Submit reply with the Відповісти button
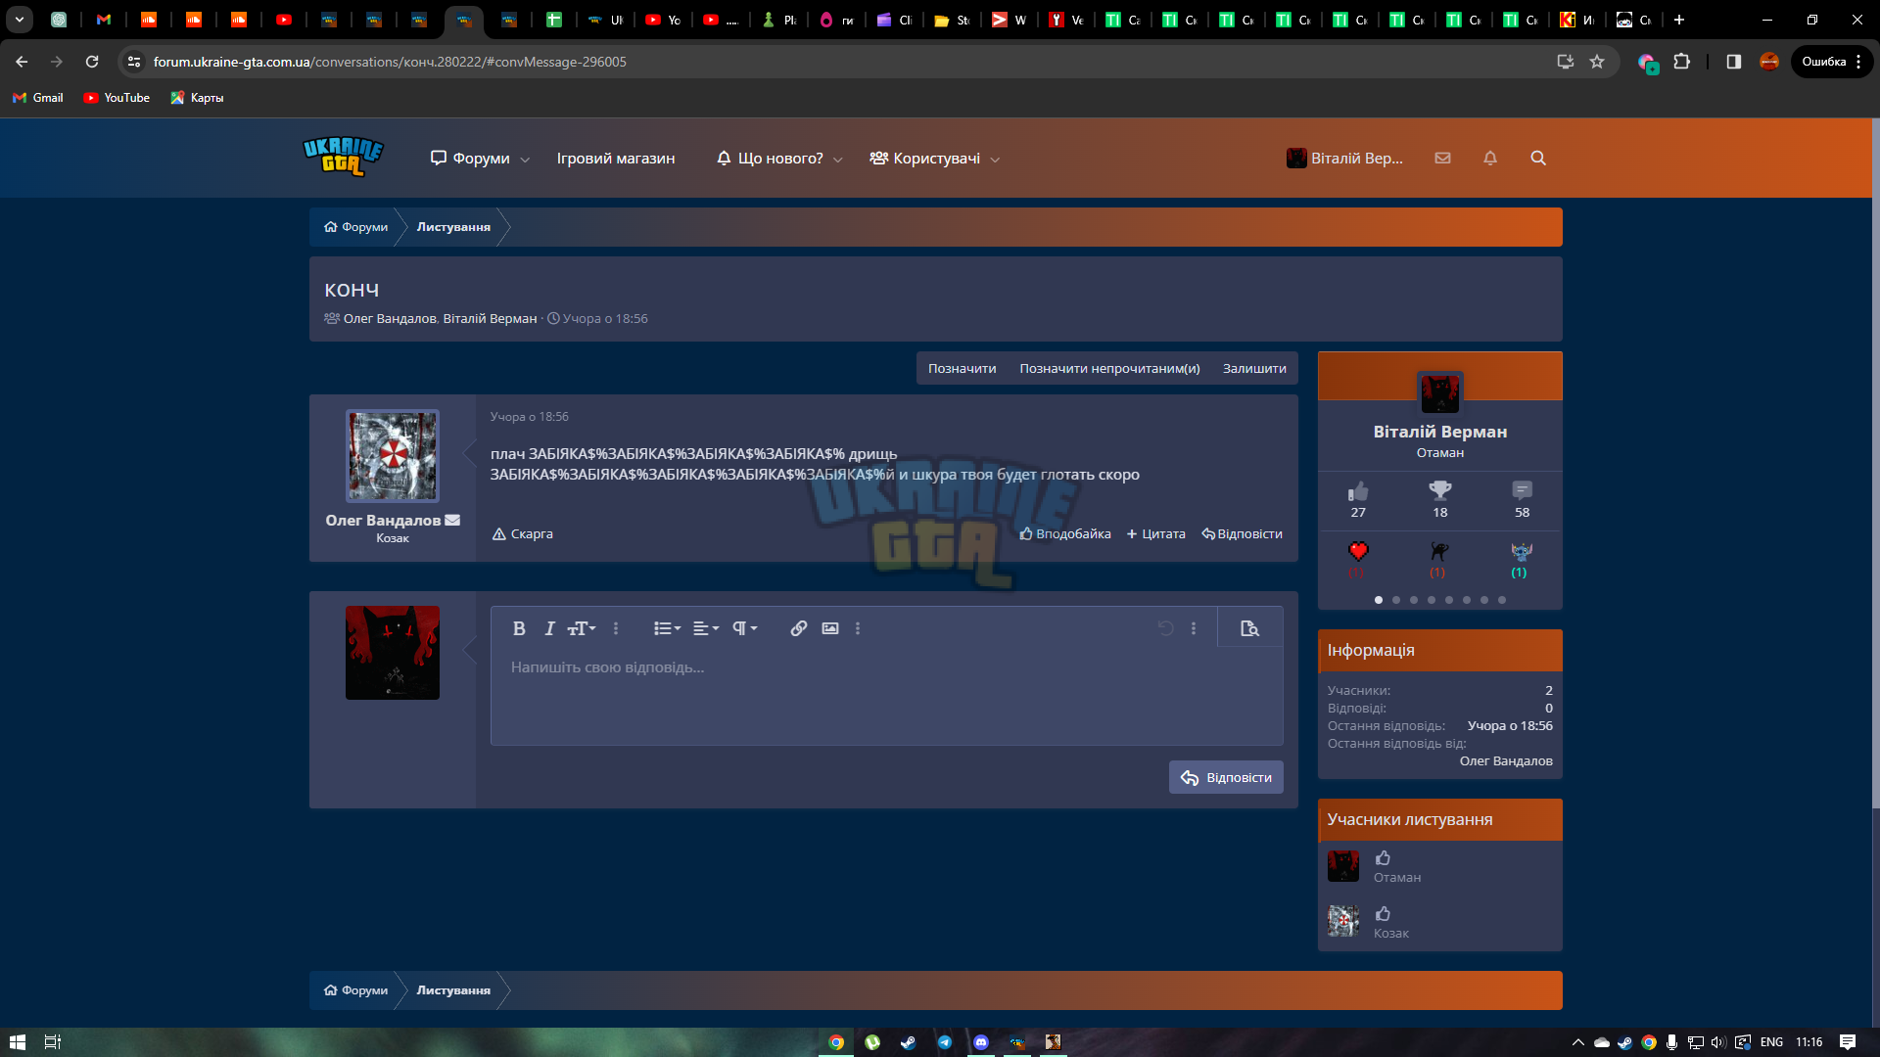 [1226, 777]
